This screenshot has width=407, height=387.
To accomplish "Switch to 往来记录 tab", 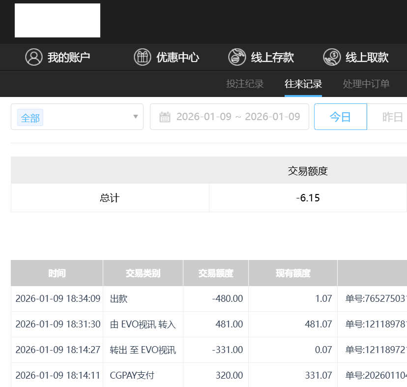I will pyautogui.click(x=303, y=84).
